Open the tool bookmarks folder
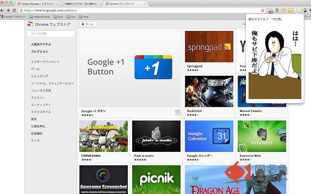Image resolution: width=311 pixels, height=194 pixels. tap(58, 17)
